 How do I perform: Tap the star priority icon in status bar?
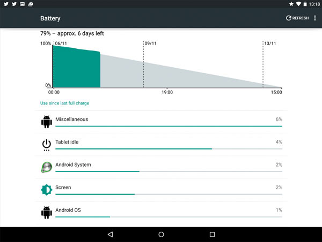coord(291,4)
